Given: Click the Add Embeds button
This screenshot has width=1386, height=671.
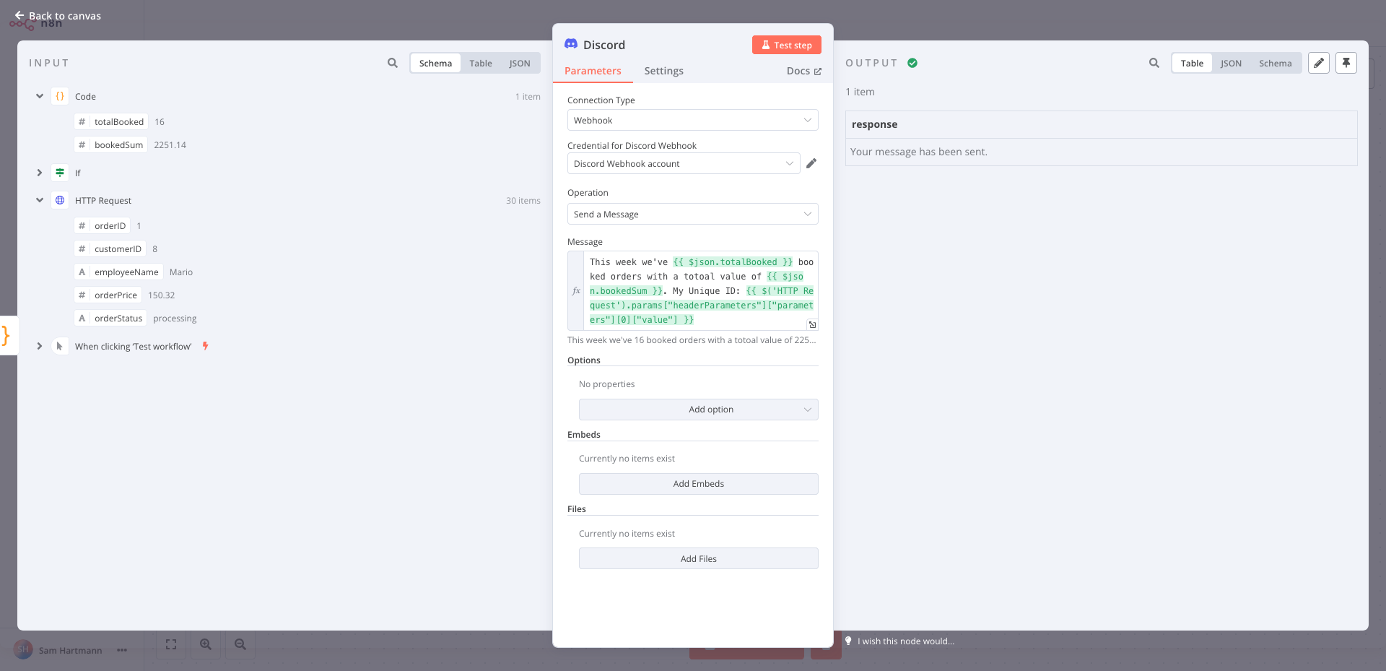Looking at the screenshot, I should 698,484.
